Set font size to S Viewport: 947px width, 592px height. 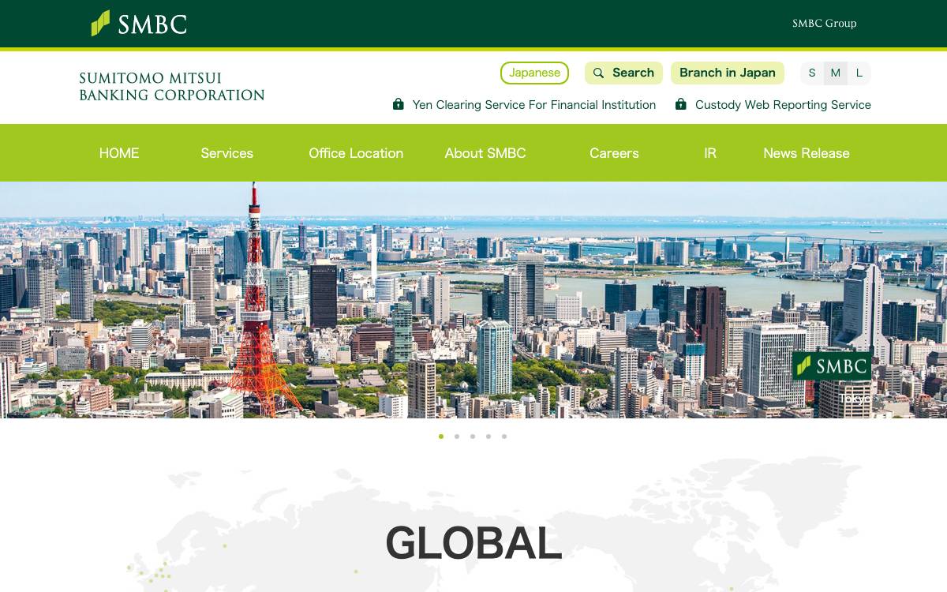coord(812,73)
